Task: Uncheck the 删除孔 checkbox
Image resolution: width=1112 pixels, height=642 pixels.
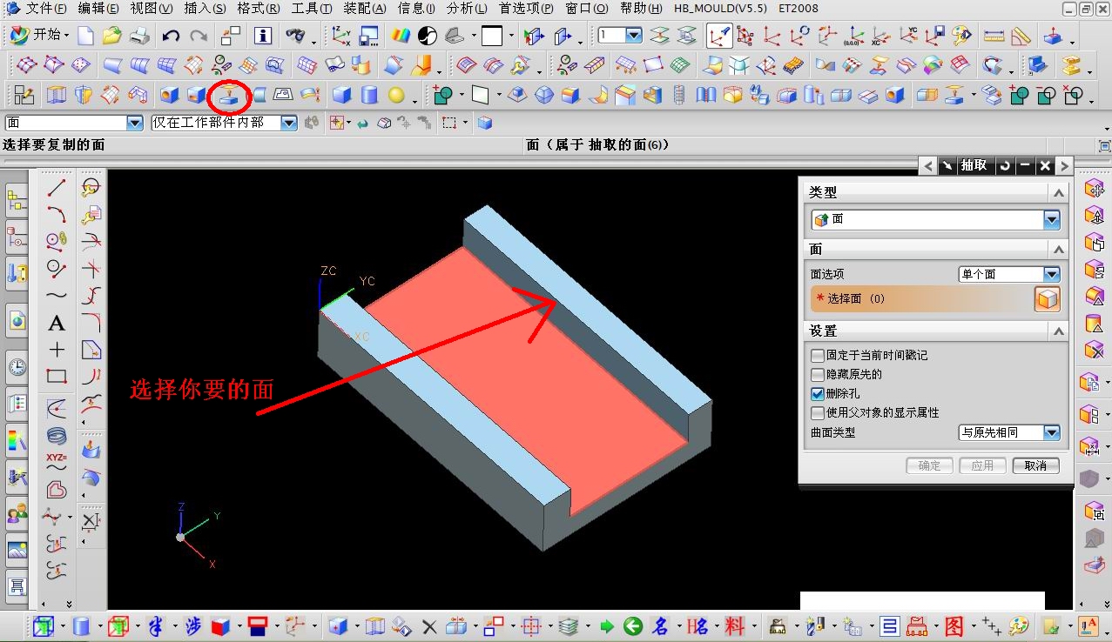Action: click(x=817, y=393)
